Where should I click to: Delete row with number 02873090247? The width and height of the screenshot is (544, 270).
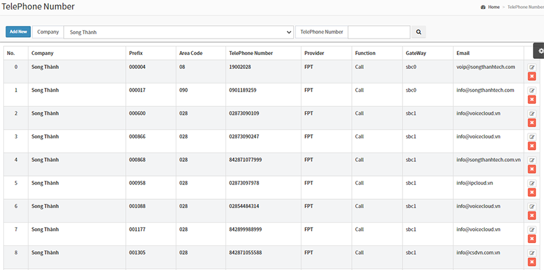(531, 146)
